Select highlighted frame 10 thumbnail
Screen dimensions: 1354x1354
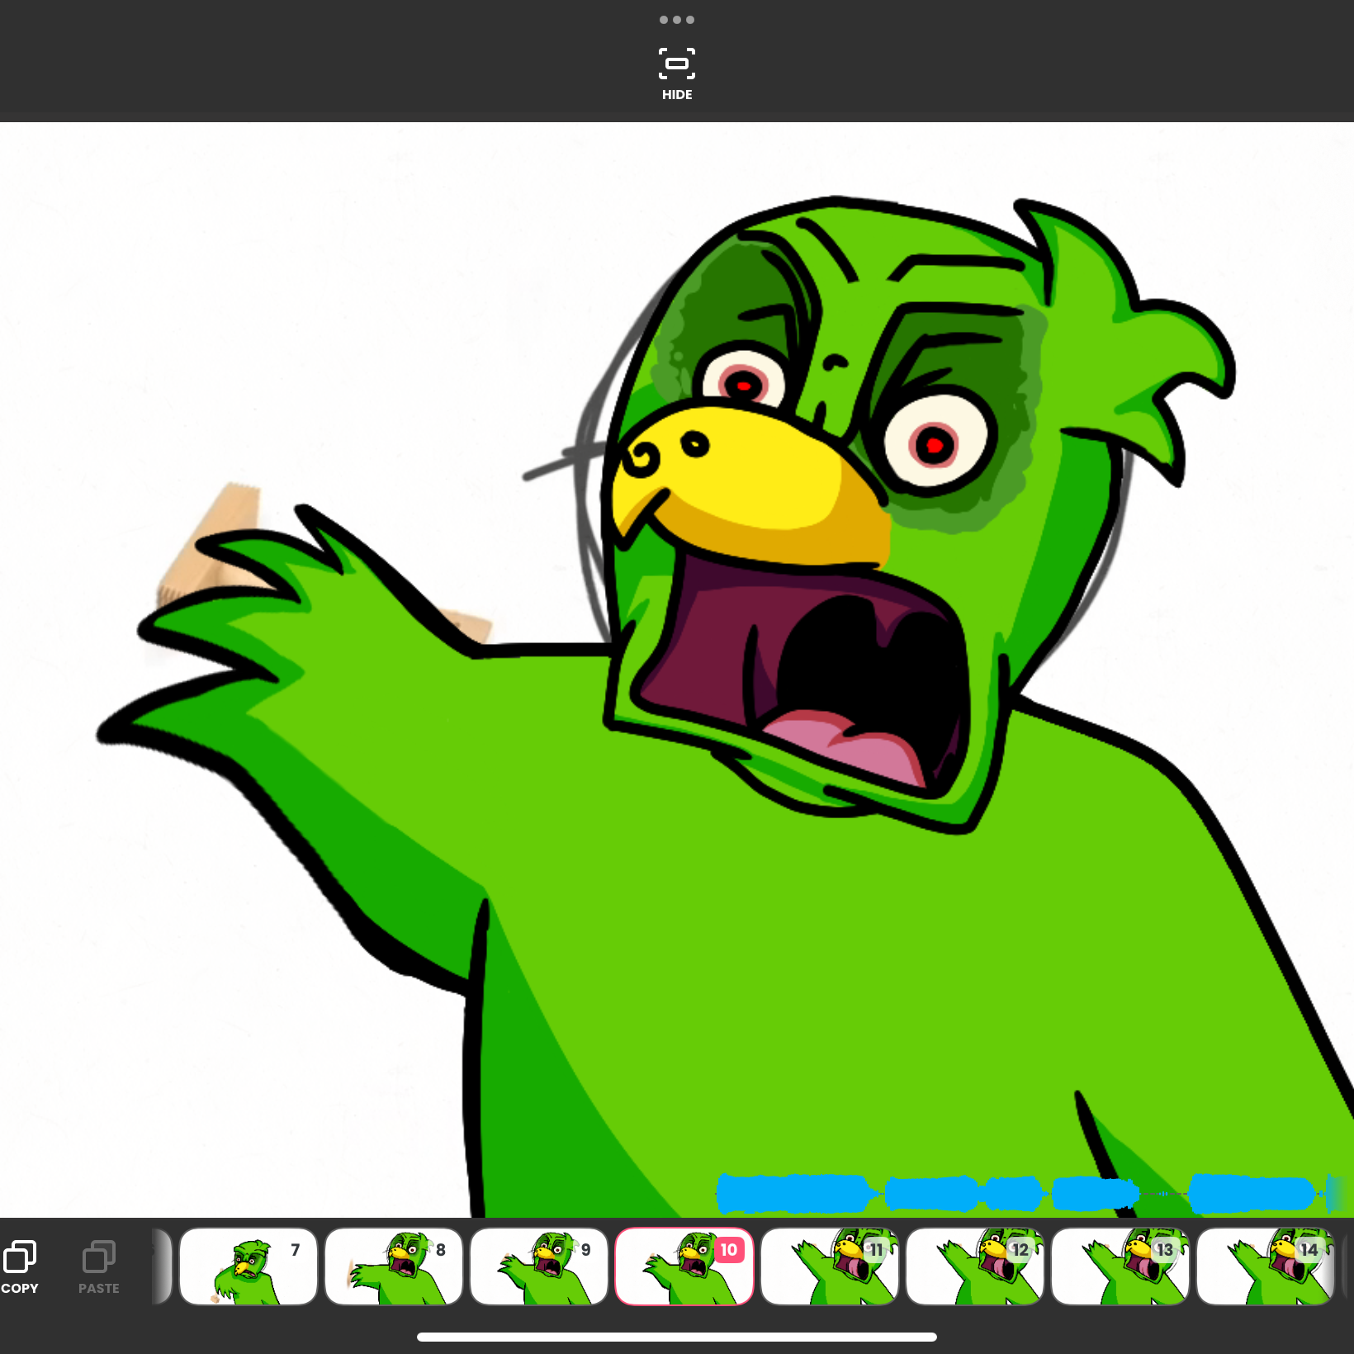point(684,1266)
